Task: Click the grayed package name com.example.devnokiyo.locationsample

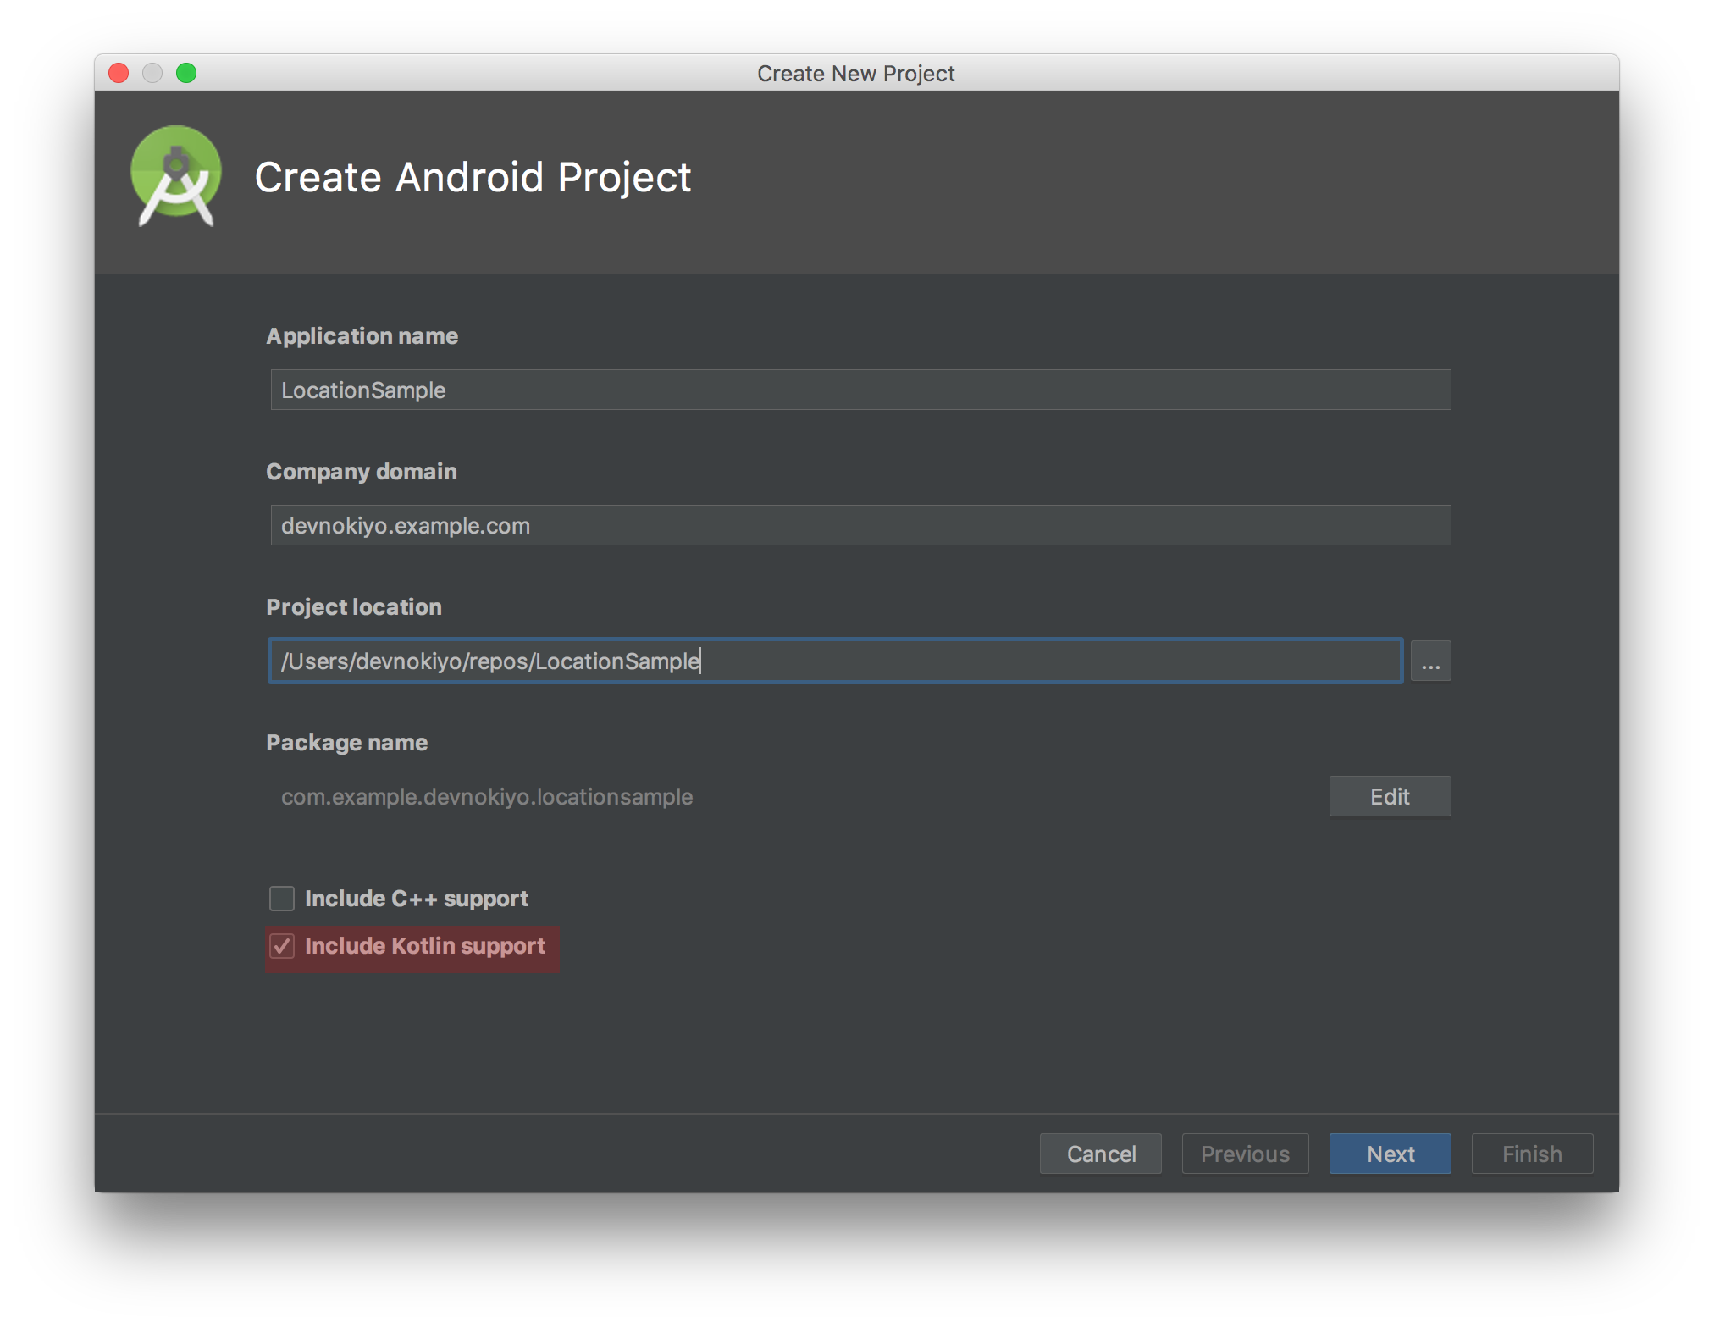Action: click(x=487, y=796)
